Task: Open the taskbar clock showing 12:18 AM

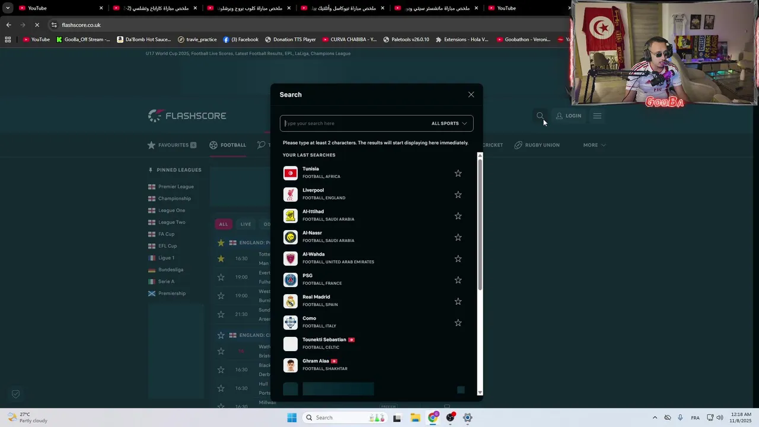Action: pos(741,418)
